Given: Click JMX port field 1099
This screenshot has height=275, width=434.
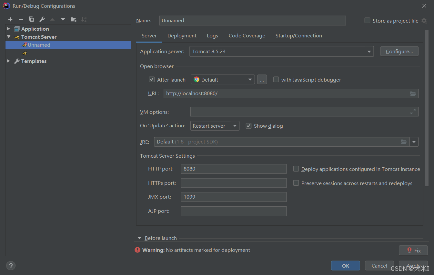Looking at the screenshot, I should pos(234,197).
